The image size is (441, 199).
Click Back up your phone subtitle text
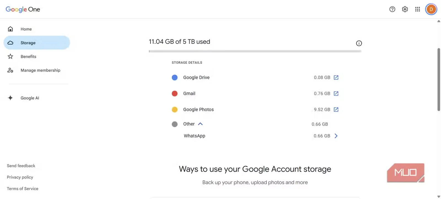(255, 182)
